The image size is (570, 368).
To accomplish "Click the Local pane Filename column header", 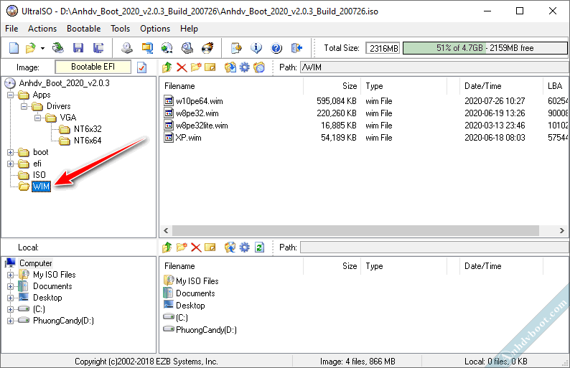I will [x=231, y=266].
